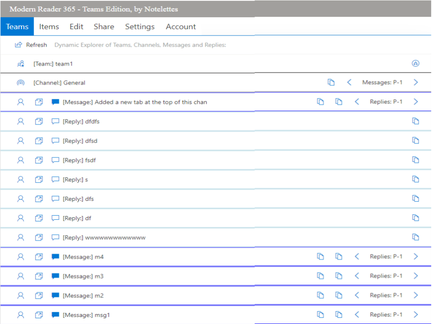Click the user icon on reply wwwwwwwwwwwwwww
The height and width of the screenshot is (324, 432).
(21, 238)
